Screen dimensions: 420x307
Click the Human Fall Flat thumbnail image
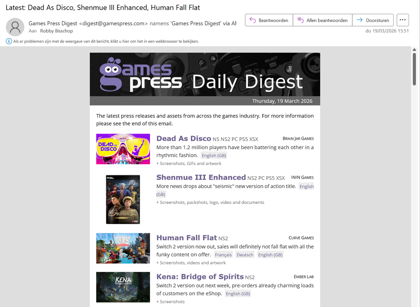123,248
